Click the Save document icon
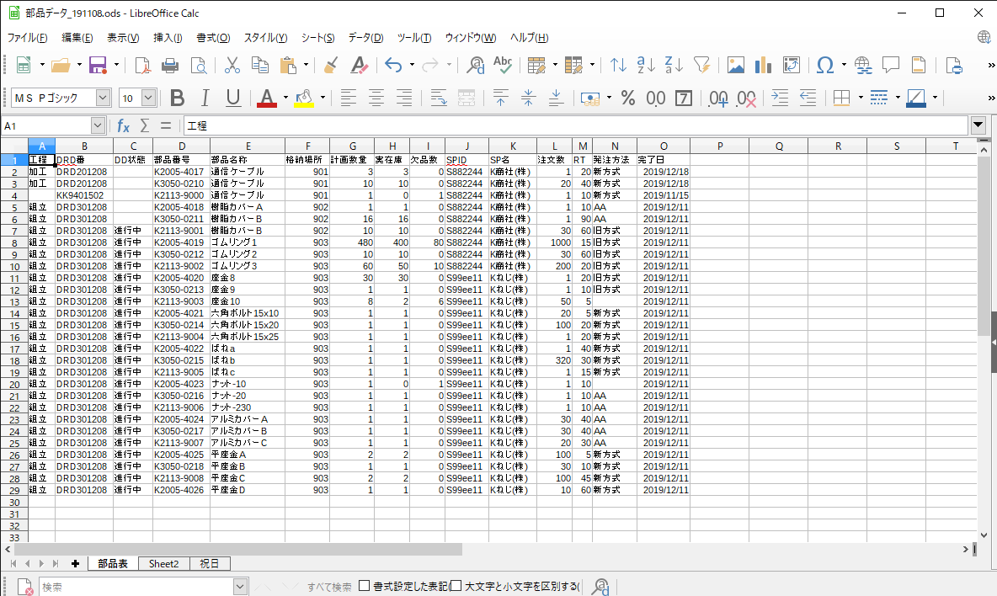The height and width of the screenshot is (596, 997). pyautogui.click(x=98, y=65)
